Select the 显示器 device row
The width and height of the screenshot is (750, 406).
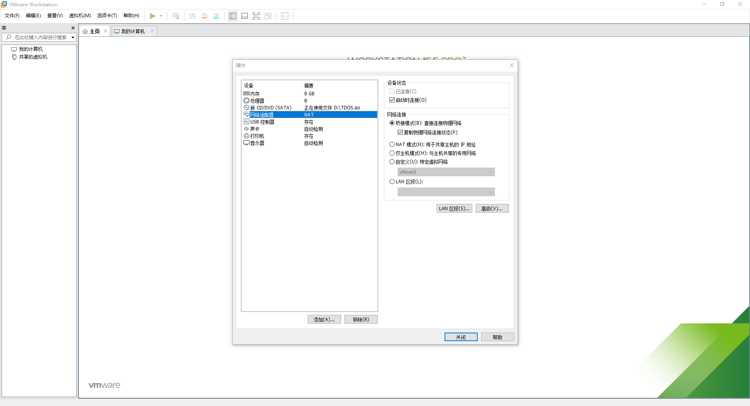pos(309,143)
